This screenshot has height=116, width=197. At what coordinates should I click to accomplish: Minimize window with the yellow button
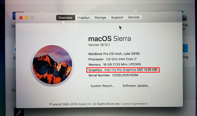point(27,18)
